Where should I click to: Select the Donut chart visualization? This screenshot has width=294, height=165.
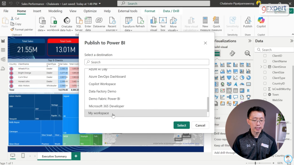248,78
